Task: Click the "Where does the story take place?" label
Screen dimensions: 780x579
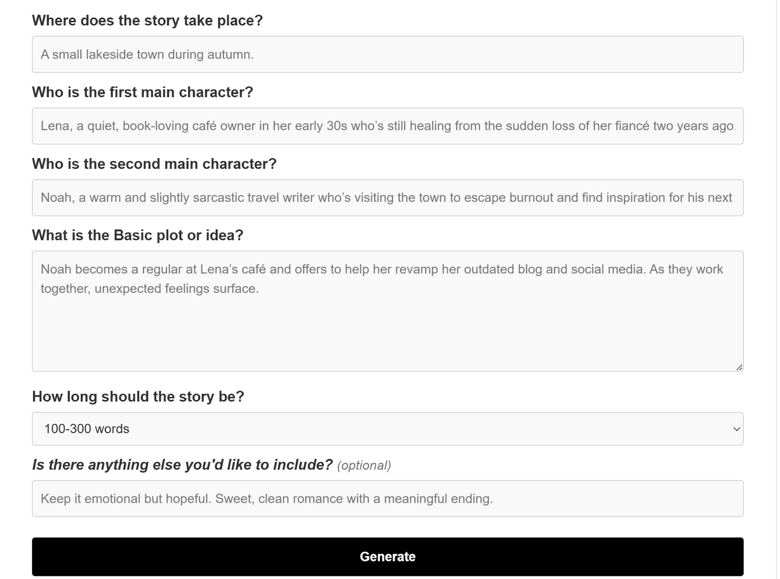Action: click(147, 20)
